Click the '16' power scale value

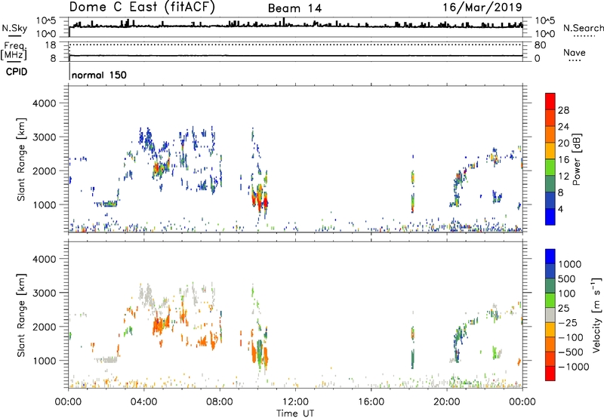[563, 160]
